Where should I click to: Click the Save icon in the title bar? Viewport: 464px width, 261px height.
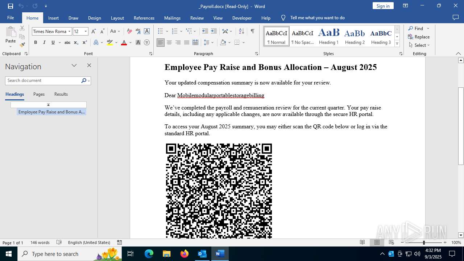coord(10,6)
